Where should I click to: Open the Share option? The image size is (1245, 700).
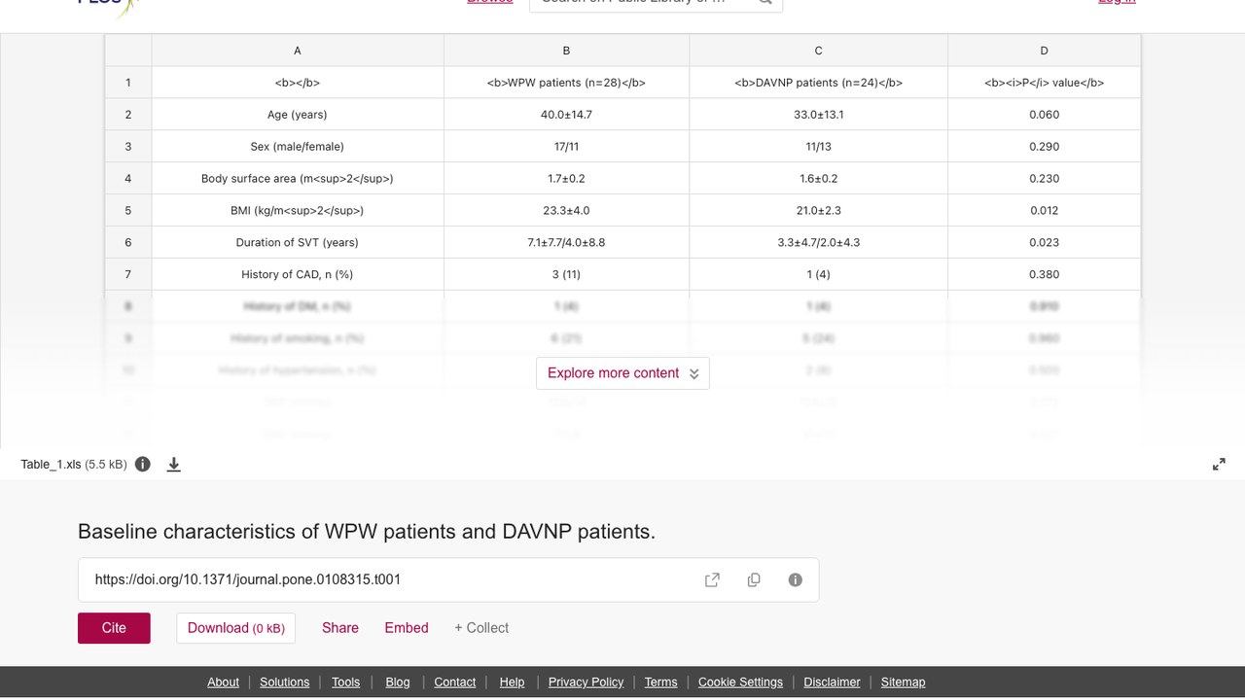click(340, 628)
